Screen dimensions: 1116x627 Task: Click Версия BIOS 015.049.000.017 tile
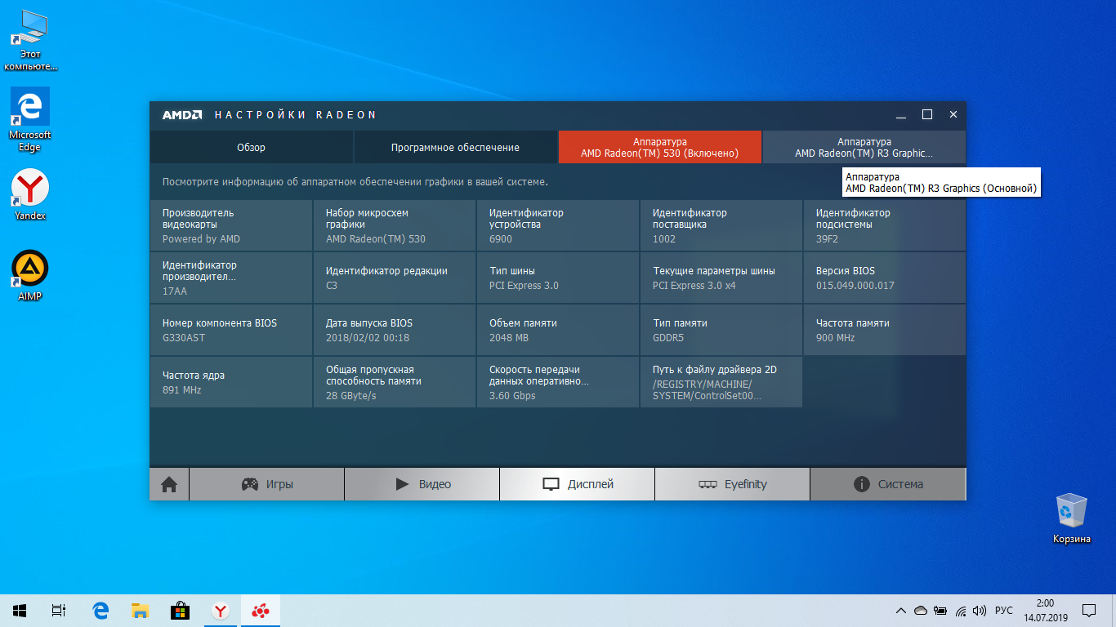[x=885, y=278]
